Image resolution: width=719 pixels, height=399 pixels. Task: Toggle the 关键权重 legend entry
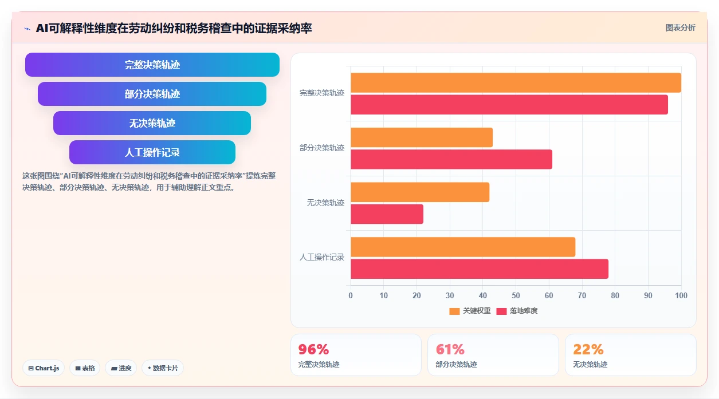[x=470, y=311]
